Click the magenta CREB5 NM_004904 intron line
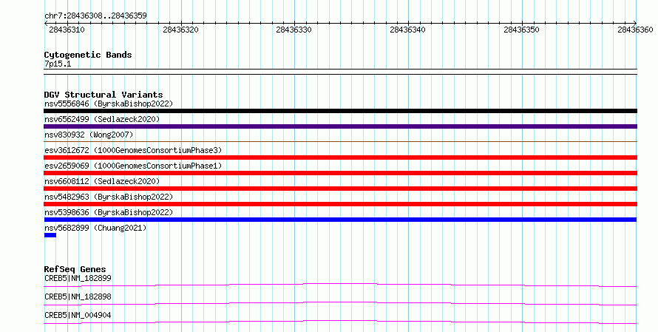This screenshot has height=332, width=658. point(340,322)
